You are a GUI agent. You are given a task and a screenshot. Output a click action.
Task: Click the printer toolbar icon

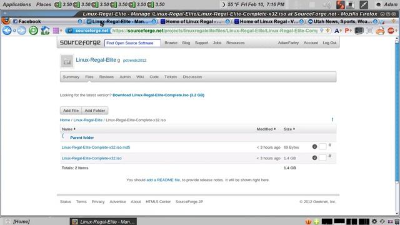380,31
